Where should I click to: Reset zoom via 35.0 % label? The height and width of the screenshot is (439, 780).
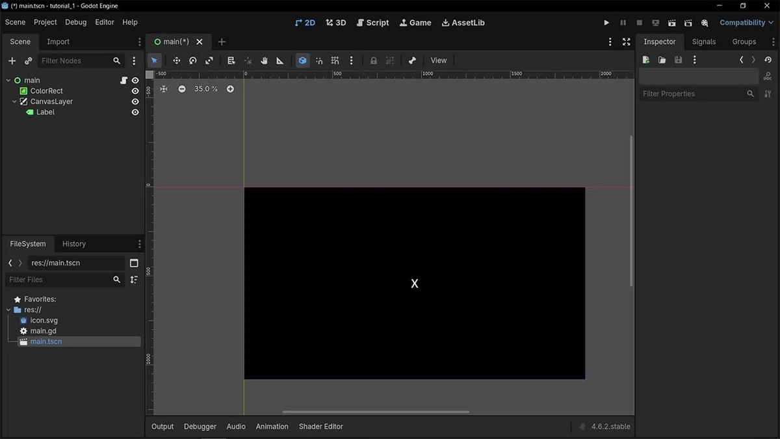pos(206,89)
